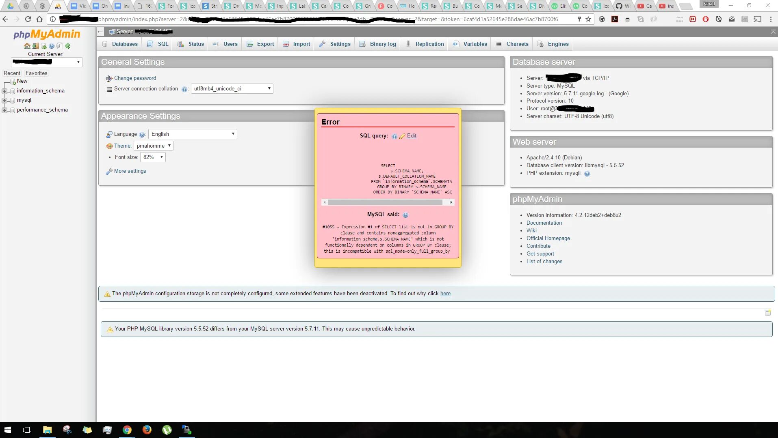Image resolution: width=778 pixels, height=438 pixels.
Task: Open the Adobe Acrobat extension icon
Action: pos(615,19)
